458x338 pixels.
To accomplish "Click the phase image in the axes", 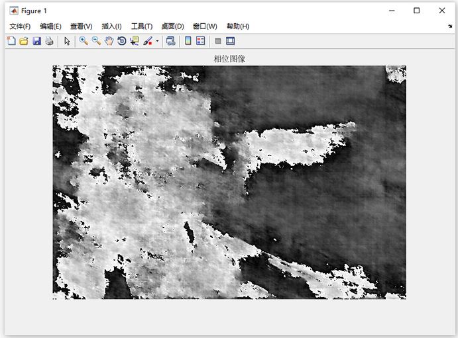I will pyautogui.click(x=229, y=183).
